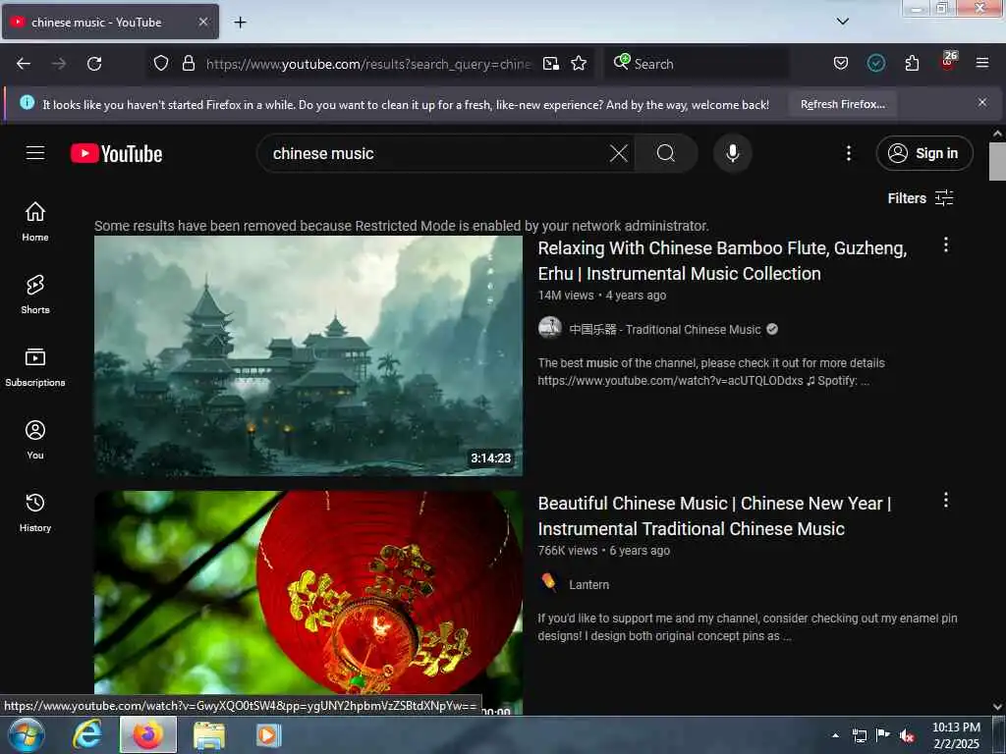Open three-dot menu for Beautiful Chinese Music video

(946, 500)
